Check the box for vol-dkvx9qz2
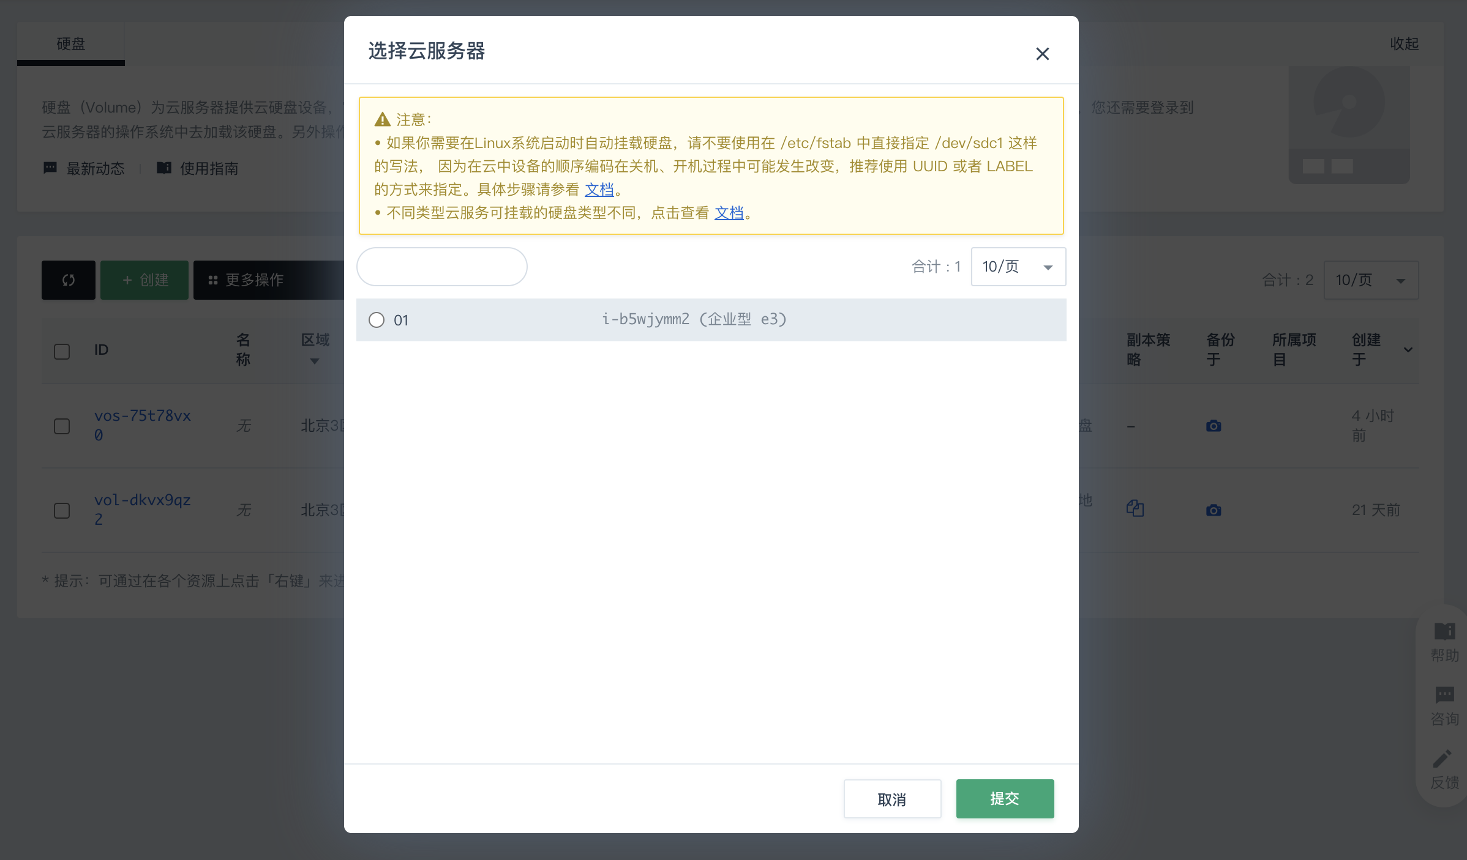Viewport: 1467px width, 860px height. 62,511
